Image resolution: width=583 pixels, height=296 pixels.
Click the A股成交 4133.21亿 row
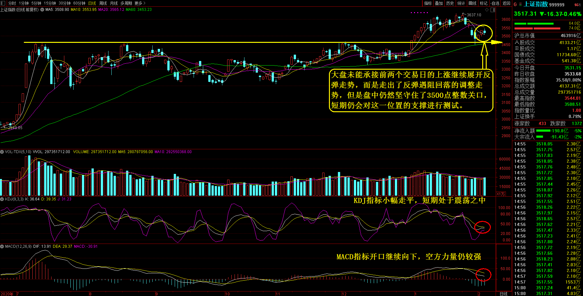(x=547, y=43)
